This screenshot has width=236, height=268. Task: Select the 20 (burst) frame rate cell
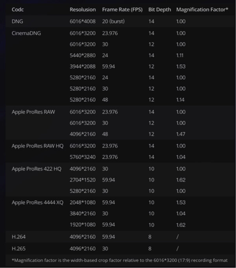pyautogui.click(x=113, y=21)
